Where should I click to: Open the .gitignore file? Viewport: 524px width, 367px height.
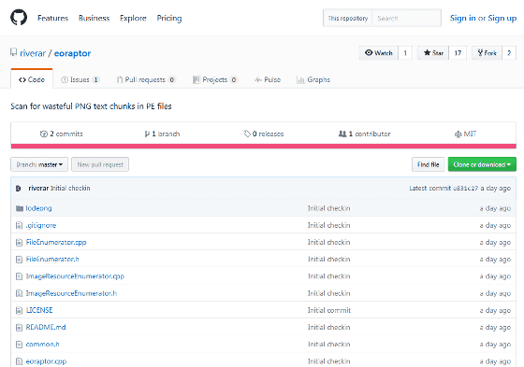click(41, 226)
